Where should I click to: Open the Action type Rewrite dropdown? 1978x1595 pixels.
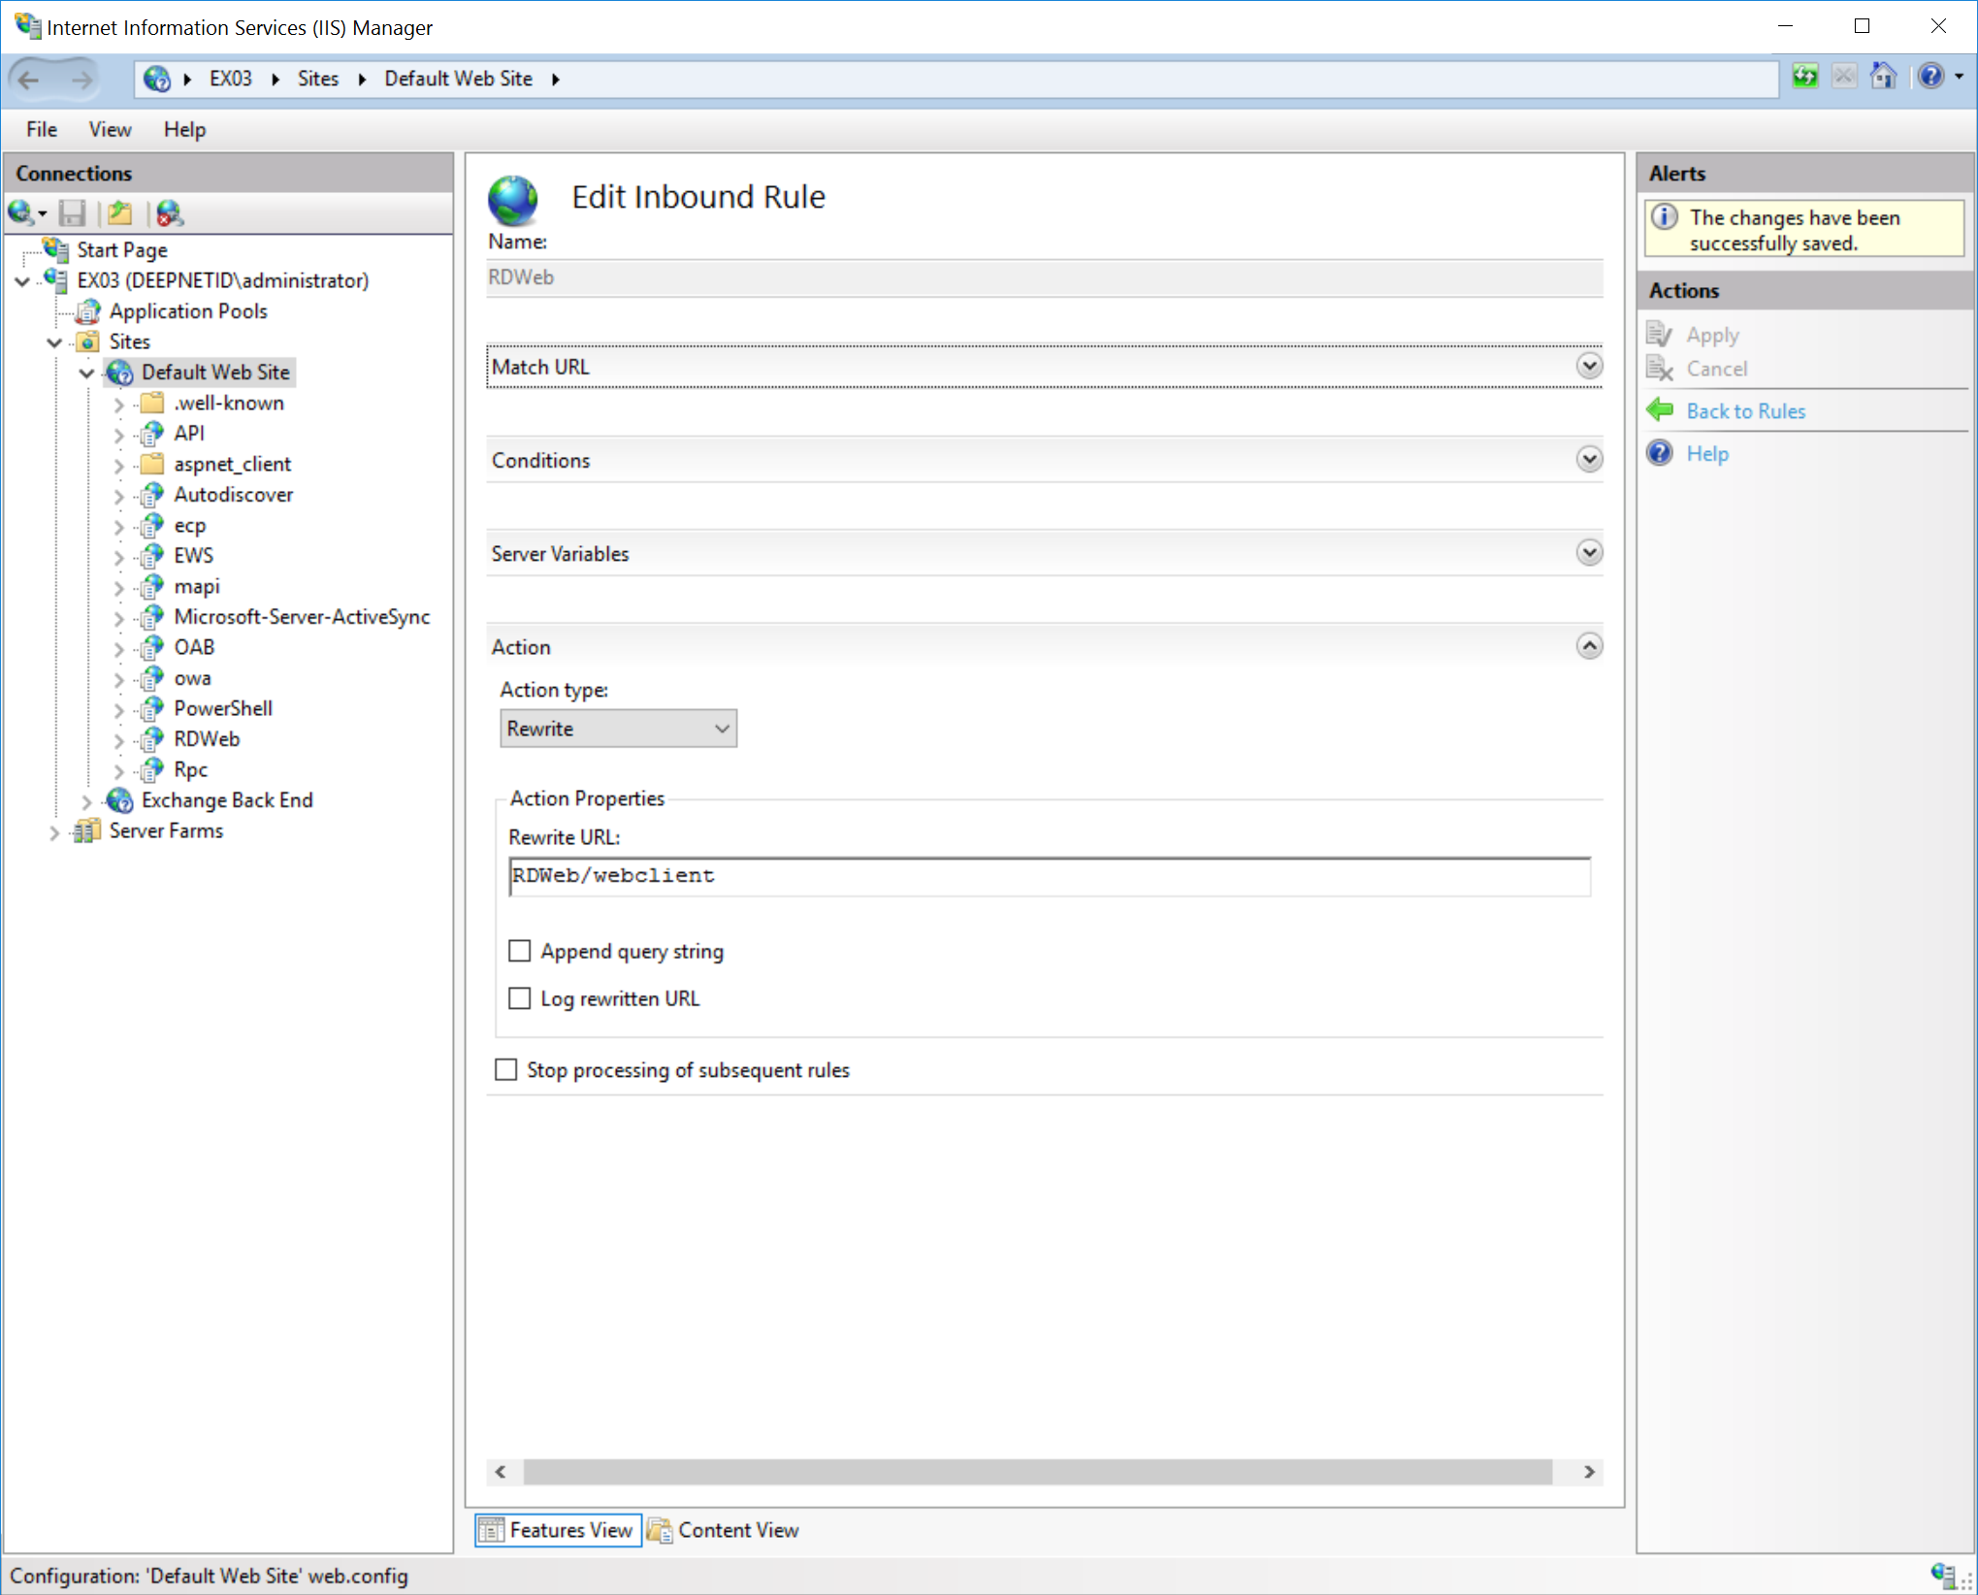point(618,729)
